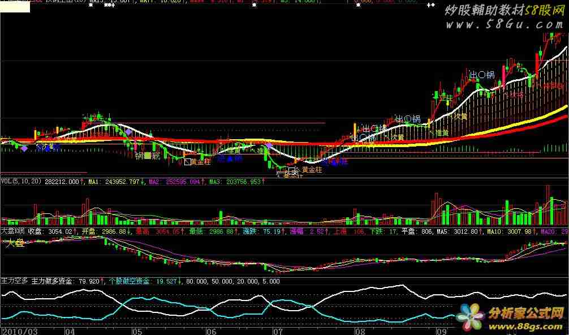Select month 07 on the time axis

(277, 330)
